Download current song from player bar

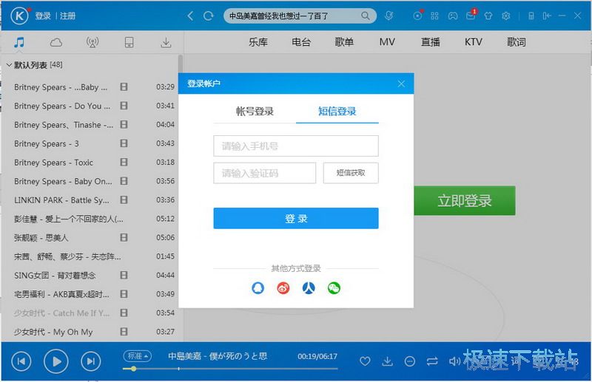click(387, 361)
